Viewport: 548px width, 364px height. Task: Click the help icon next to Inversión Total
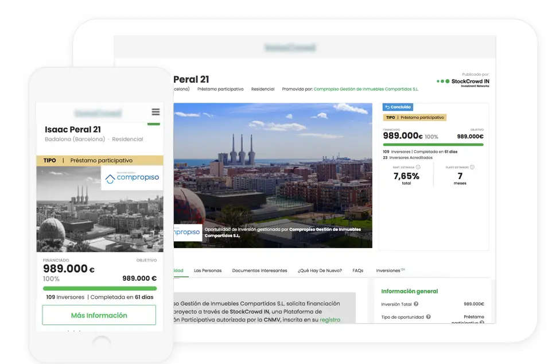click(x=416, y=304)
